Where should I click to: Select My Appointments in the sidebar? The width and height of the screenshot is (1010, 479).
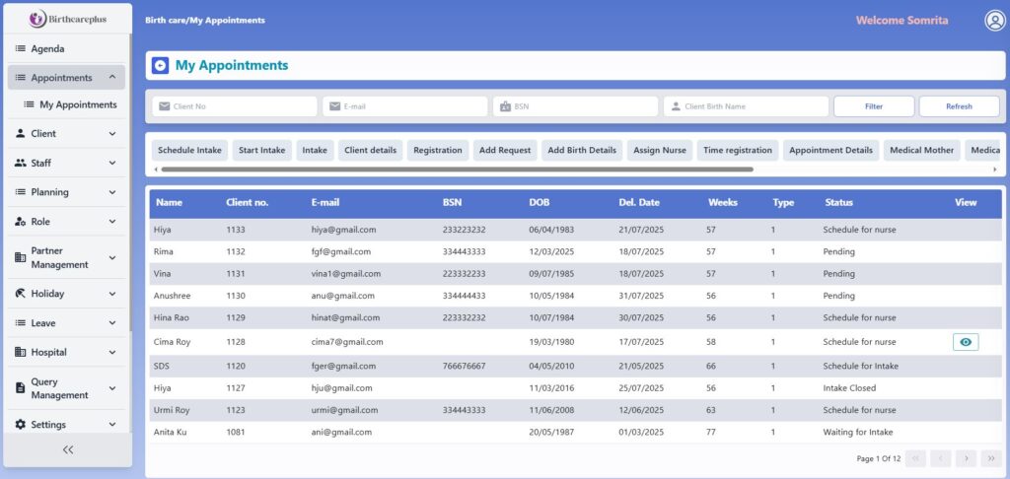click(x=78, y=104)
